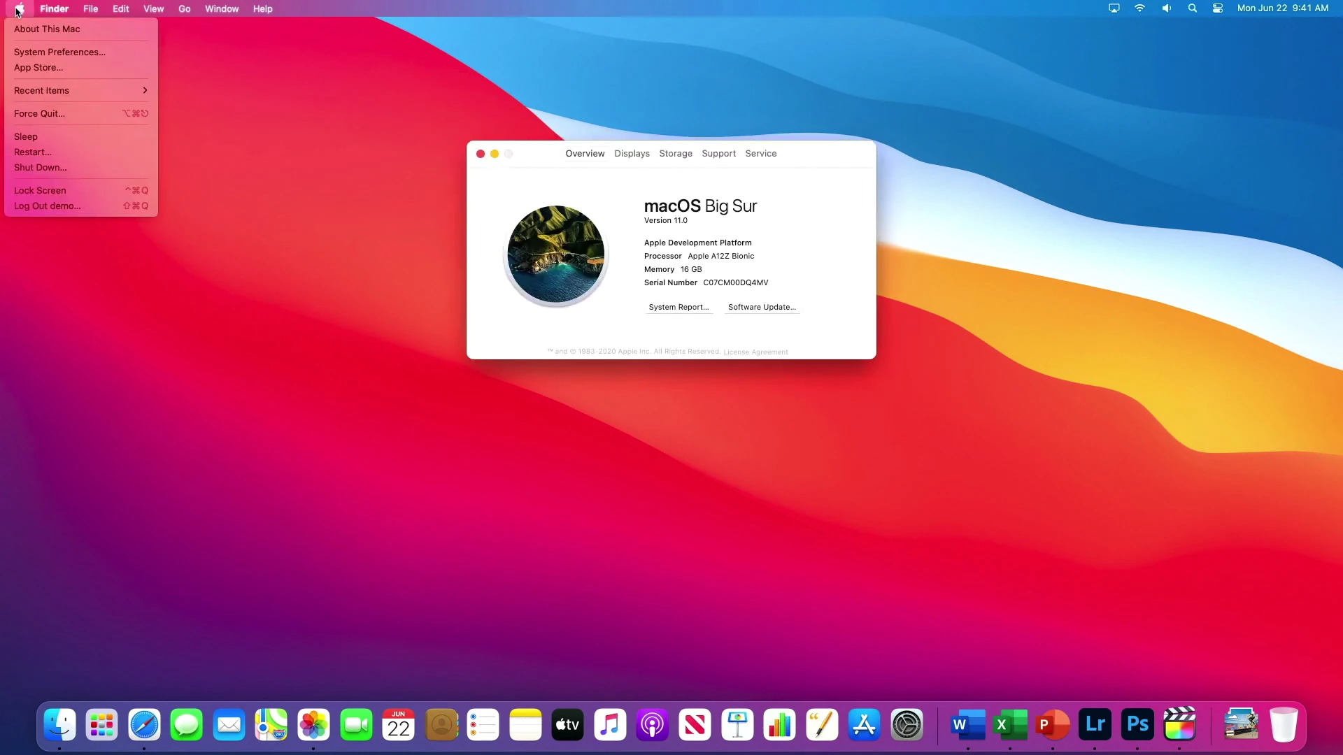
Task: Open the License Agreement link
Action: pos(755,352)
